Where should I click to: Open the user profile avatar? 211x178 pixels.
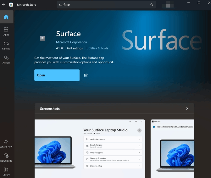(x=168, y=5)
